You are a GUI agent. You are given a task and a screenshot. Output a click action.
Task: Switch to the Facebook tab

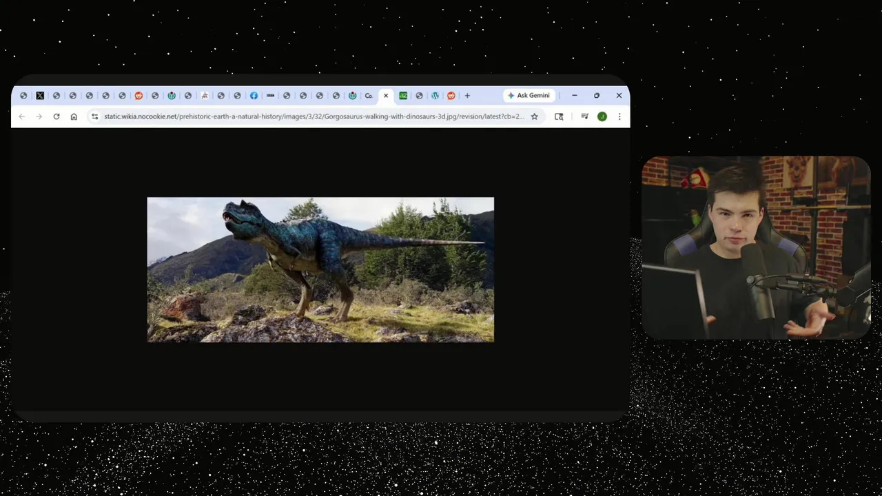point(254,96)
